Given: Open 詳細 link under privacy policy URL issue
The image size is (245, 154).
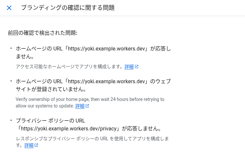Looking at the screenshot, I should 29,145.
